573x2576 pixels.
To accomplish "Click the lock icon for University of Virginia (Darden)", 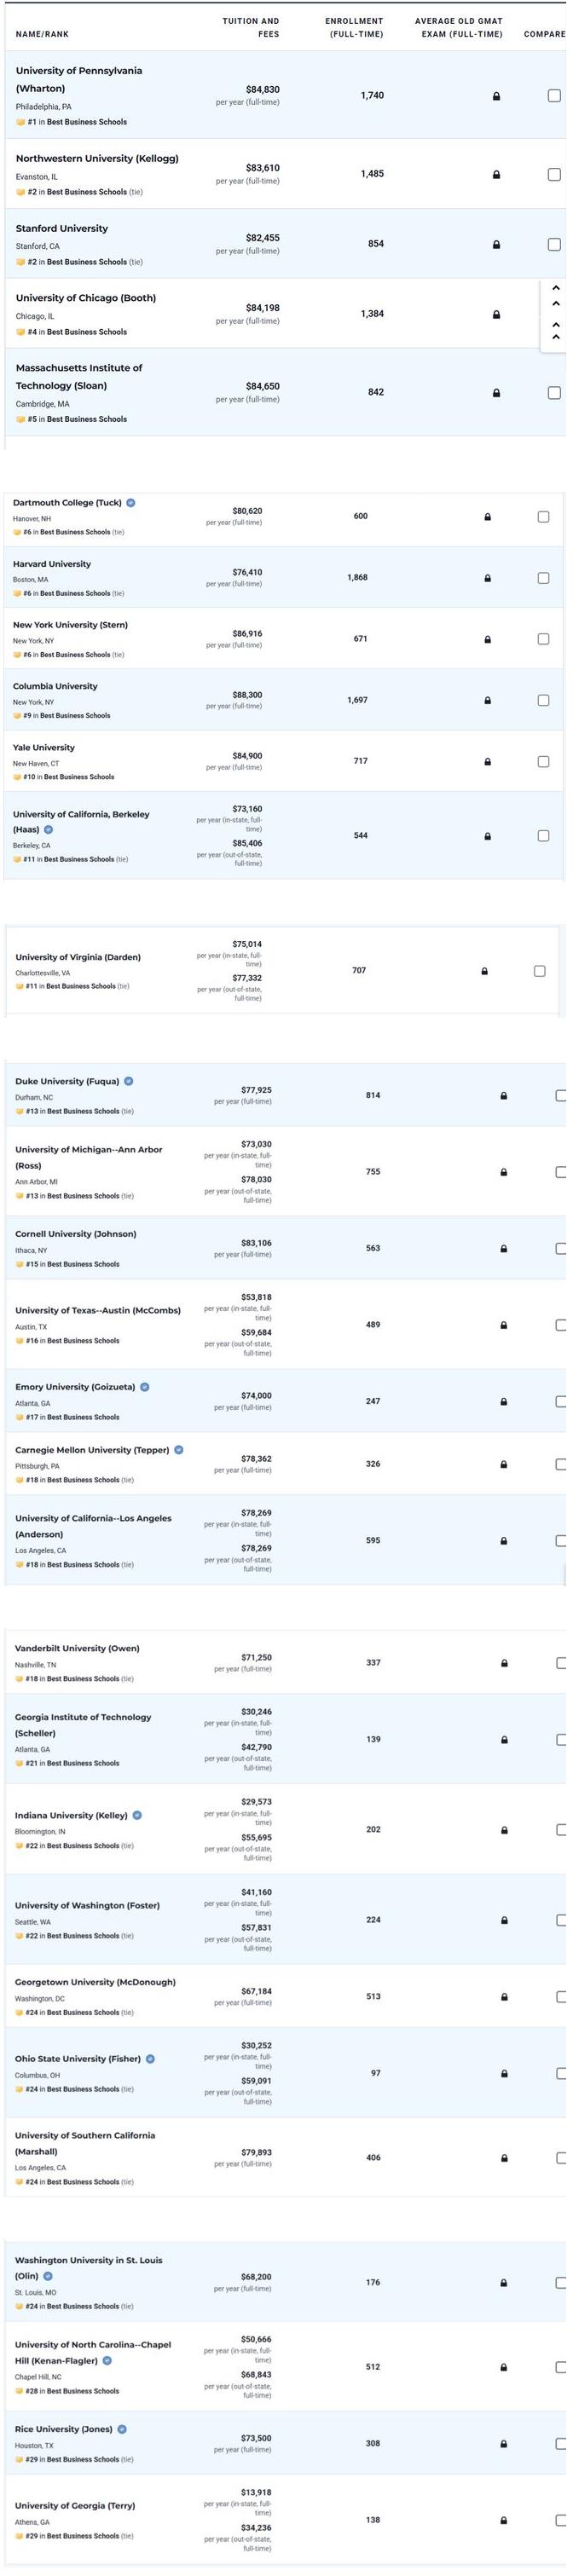I will click(x=484, y=971).
